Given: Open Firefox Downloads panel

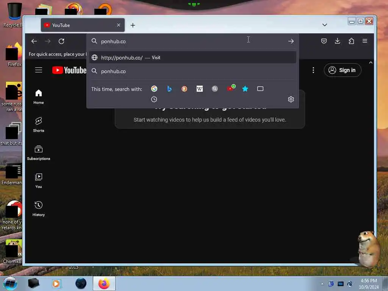Looking at the screenshot, I should point(337,41).
